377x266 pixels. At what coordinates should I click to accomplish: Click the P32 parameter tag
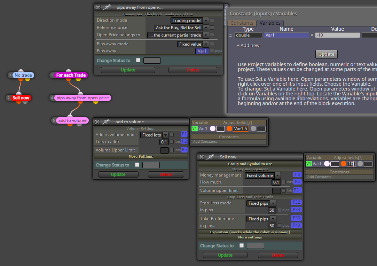[x=296, y=202]
